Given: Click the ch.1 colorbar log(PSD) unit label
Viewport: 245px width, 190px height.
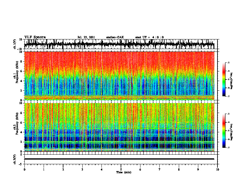Looking at the screenshot, I should pyautogui.click(x=232, y=81).
